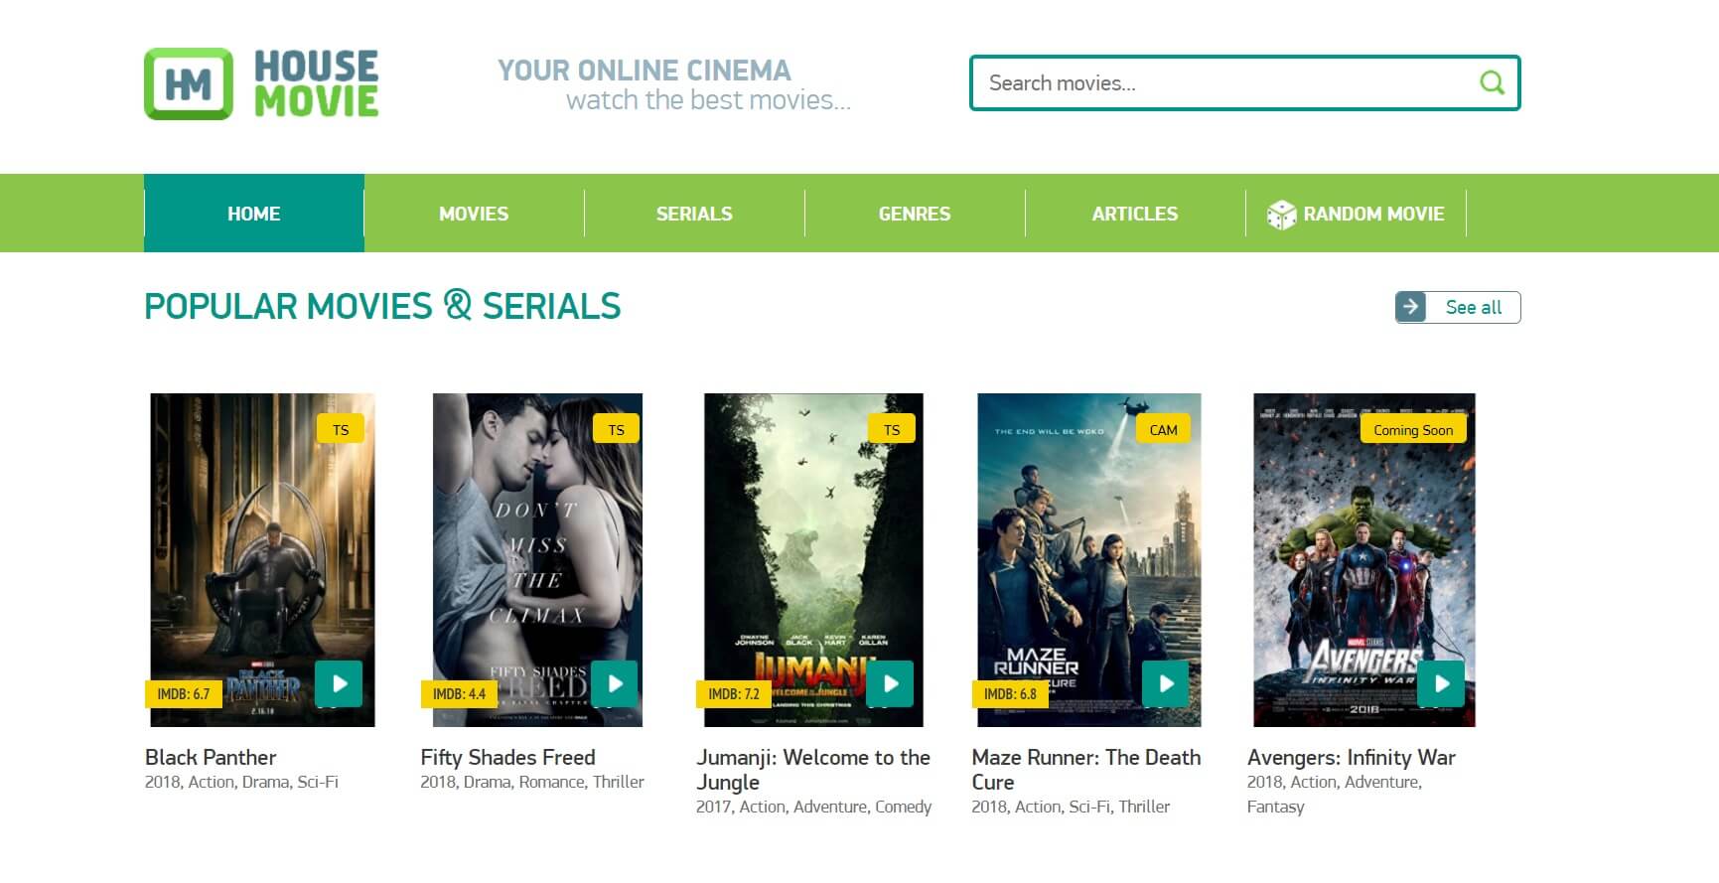Viewport: 1719px width, 883px height.
Task: Click the Black Panther poster thumbnail
Action: [x=262, y=560]
